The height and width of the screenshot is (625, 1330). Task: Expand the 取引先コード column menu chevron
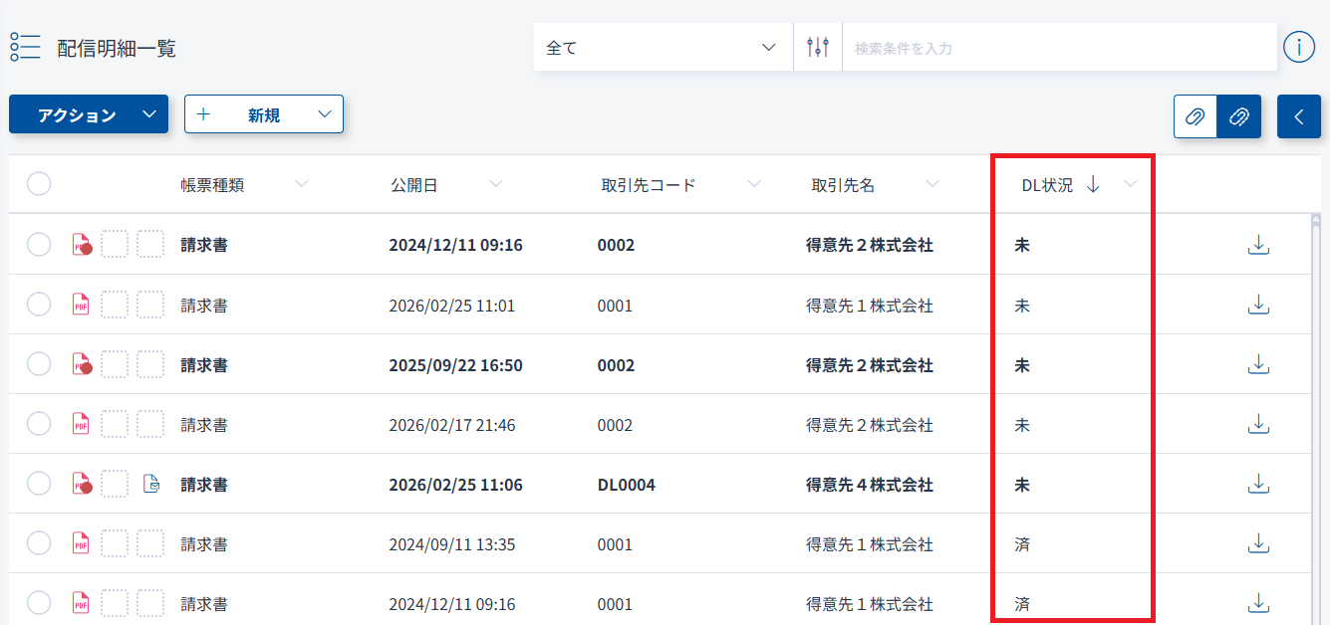coord(754,184)
